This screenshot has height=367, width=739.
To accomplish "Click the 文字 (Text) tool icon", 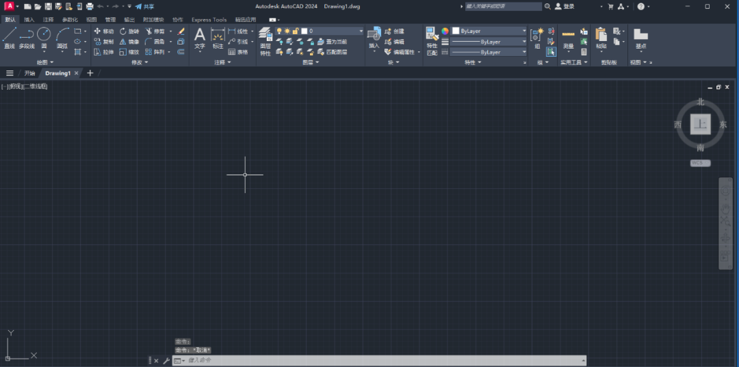I will pos(199,38).
